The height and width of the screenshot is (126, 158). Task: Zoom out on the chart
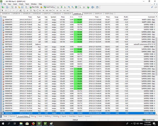click(73, 7)
